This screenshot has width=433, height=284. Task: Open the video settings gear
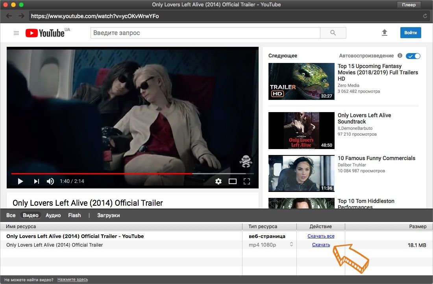tap(218, 181)
